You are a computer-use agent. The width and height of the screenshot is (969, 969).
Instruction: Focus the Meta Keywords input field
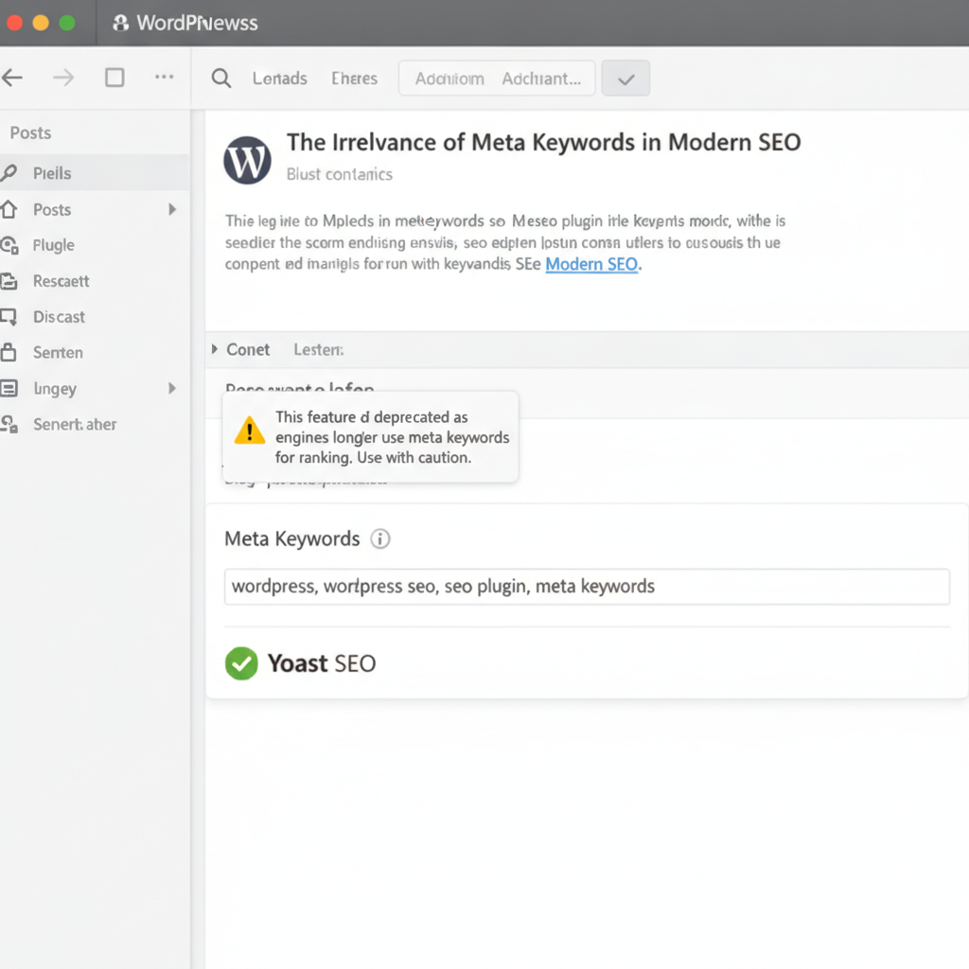(587, 587)
